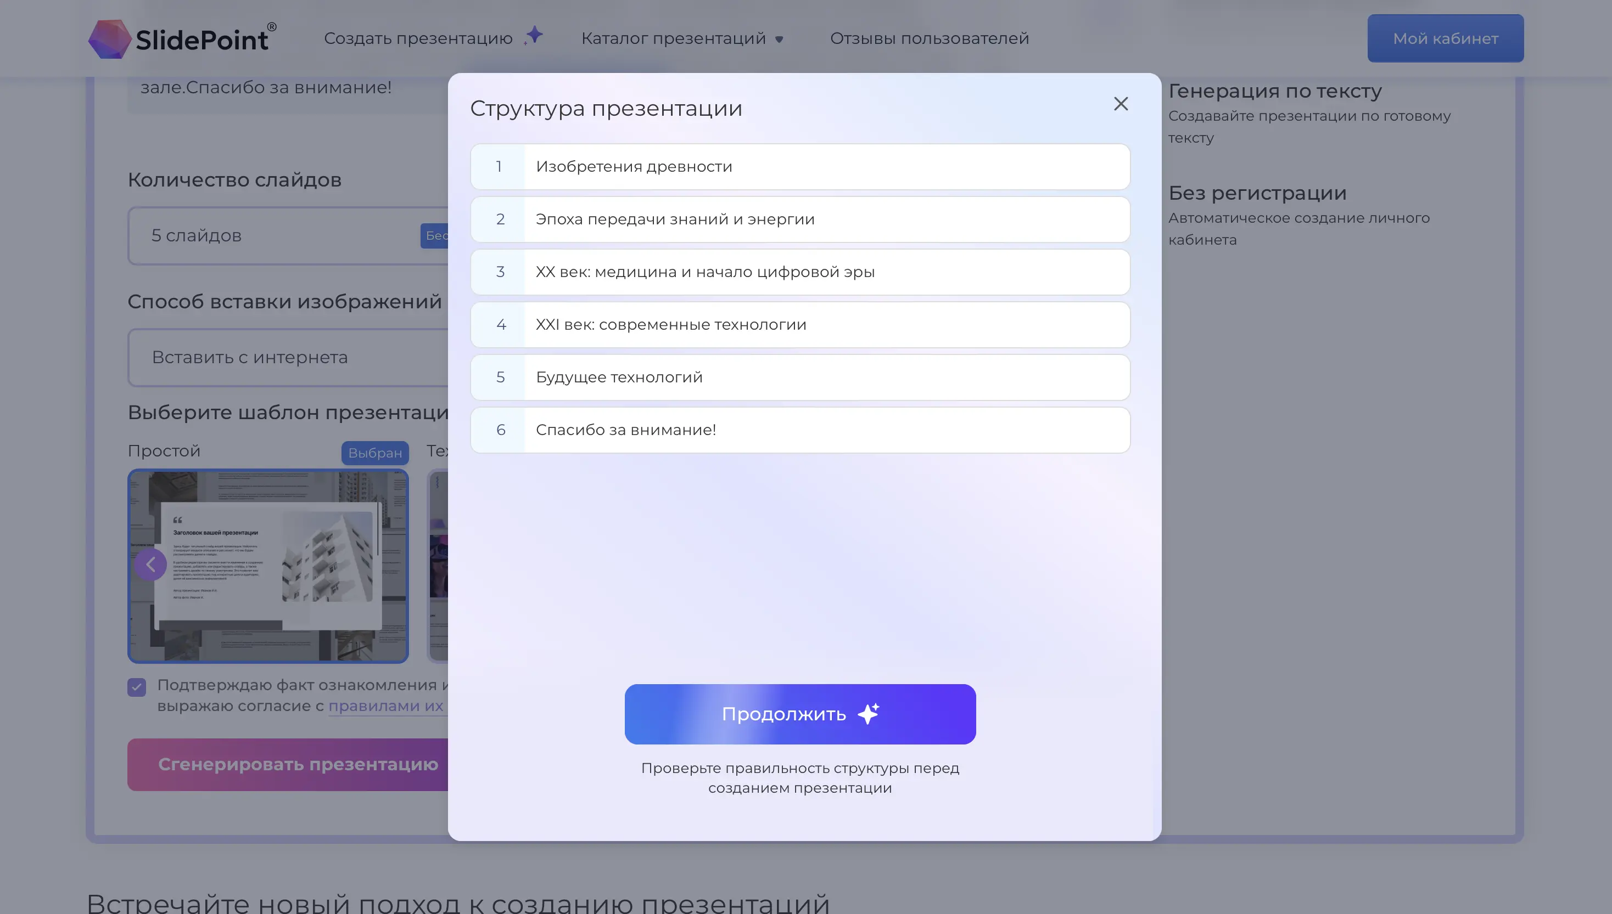Open Отзывы пользователей menu item
This screenshot has width=1612, height=914.
(929, 38)
